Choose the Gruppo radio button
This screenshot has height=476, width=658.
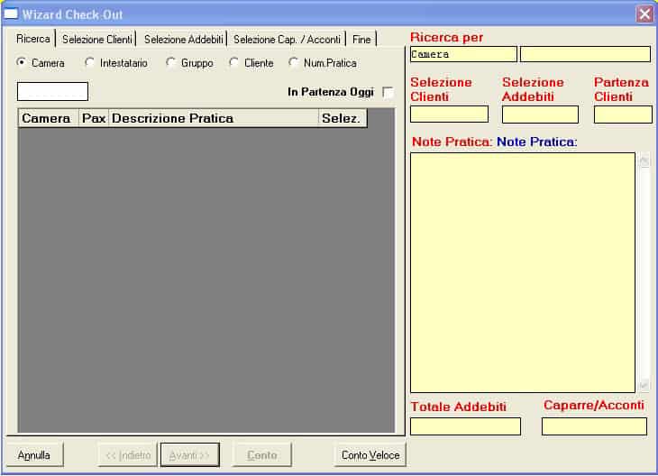(x=170, y=62)
